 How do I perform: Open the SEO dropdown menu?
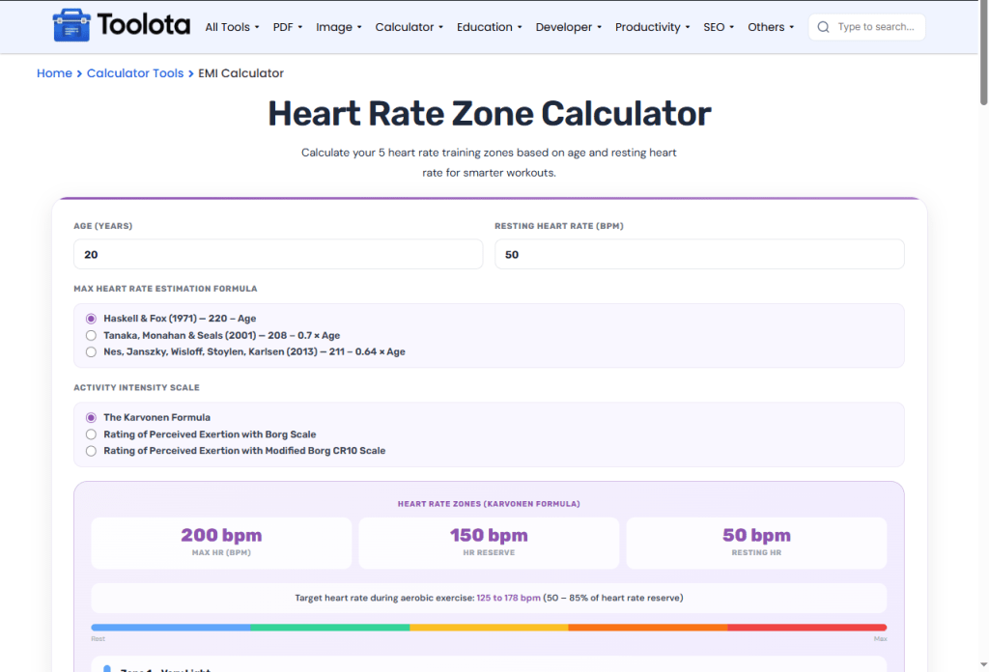[719, 27]
